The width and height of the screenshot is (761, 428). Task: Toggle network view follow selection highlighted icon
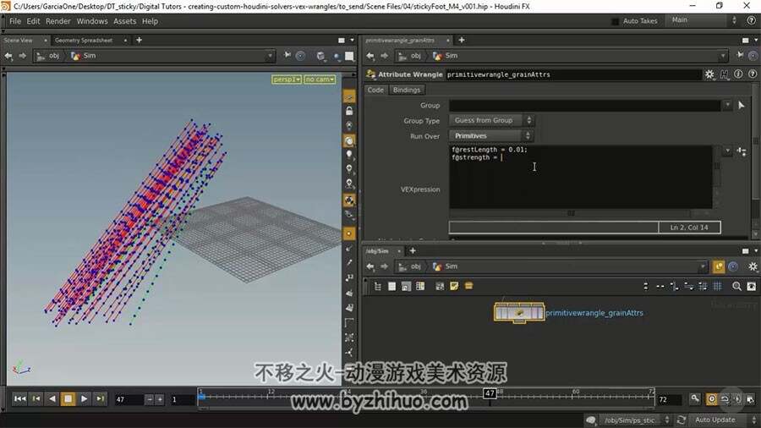718,266
